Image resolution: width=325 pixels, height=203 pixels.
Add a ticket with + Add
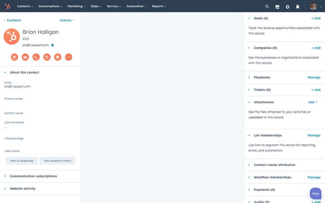tap(316, 90)
